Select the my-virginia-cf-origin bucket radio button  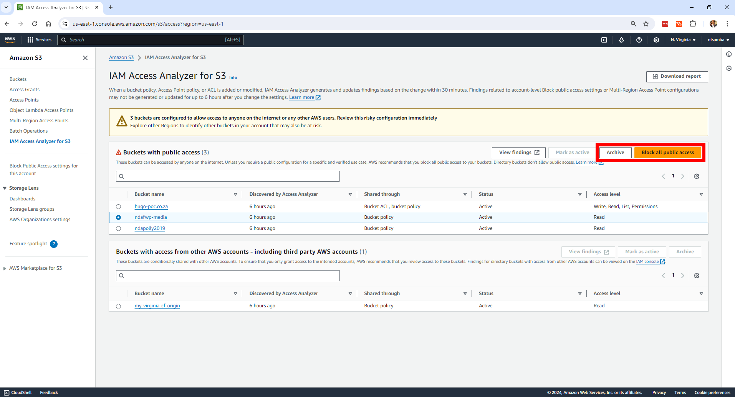(118, 306)
